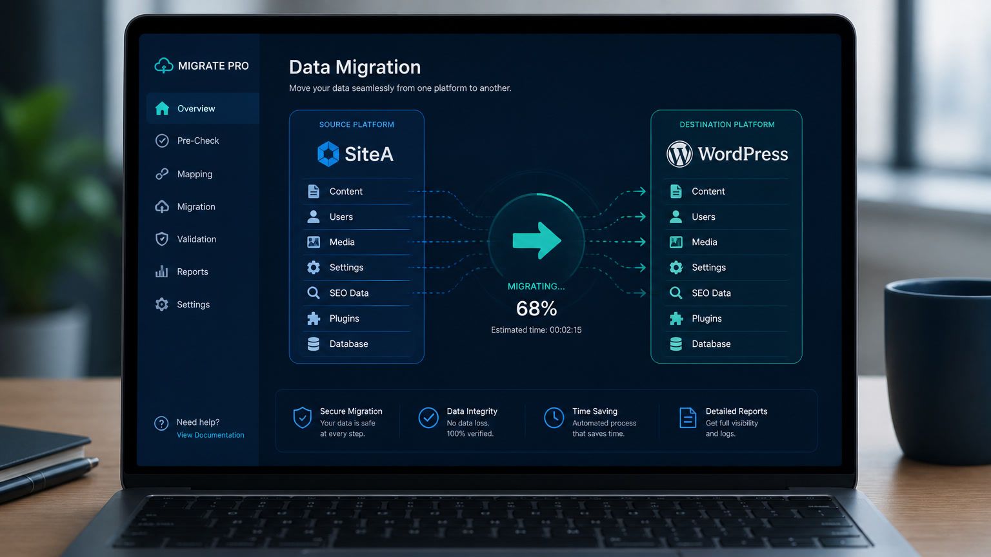Click the circular migration progress ring
Image resolution: width=991 pixels, height=557 pixels.
pyautogui.click(x=537, y=241)
